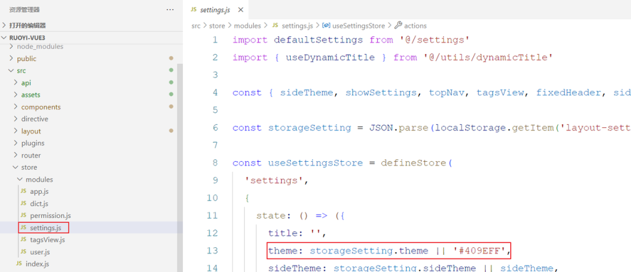Click the useSettingsStore symbol icon in breadcrumb

point(326,26)
